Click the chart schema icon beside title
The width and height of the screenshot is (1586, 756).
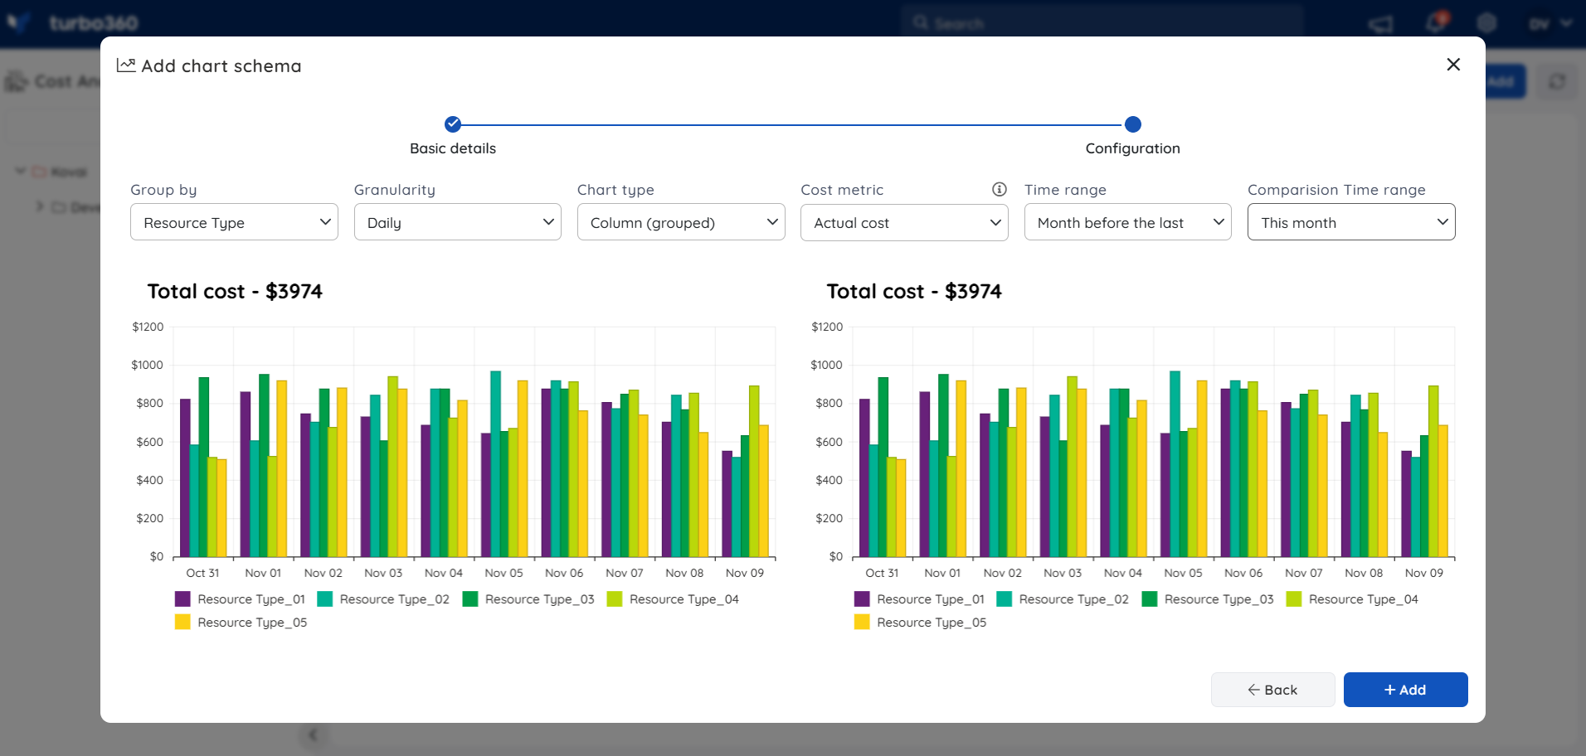(126, 65)
